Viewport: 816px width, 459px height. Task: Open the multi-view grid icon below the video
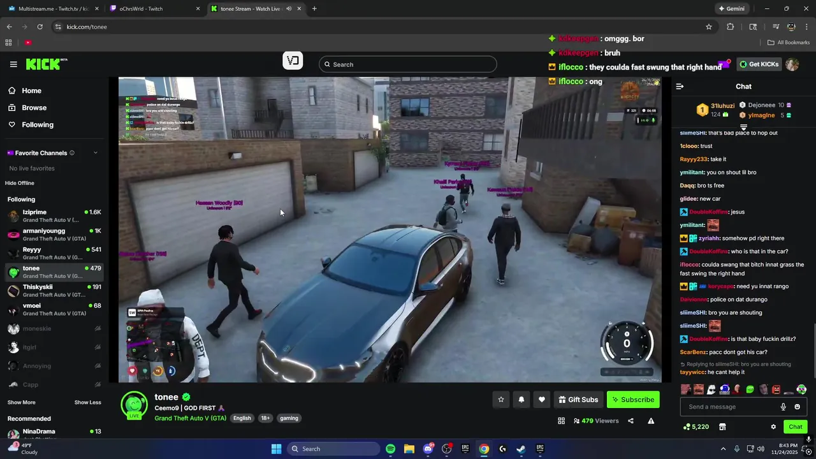(x=561, y=421)
